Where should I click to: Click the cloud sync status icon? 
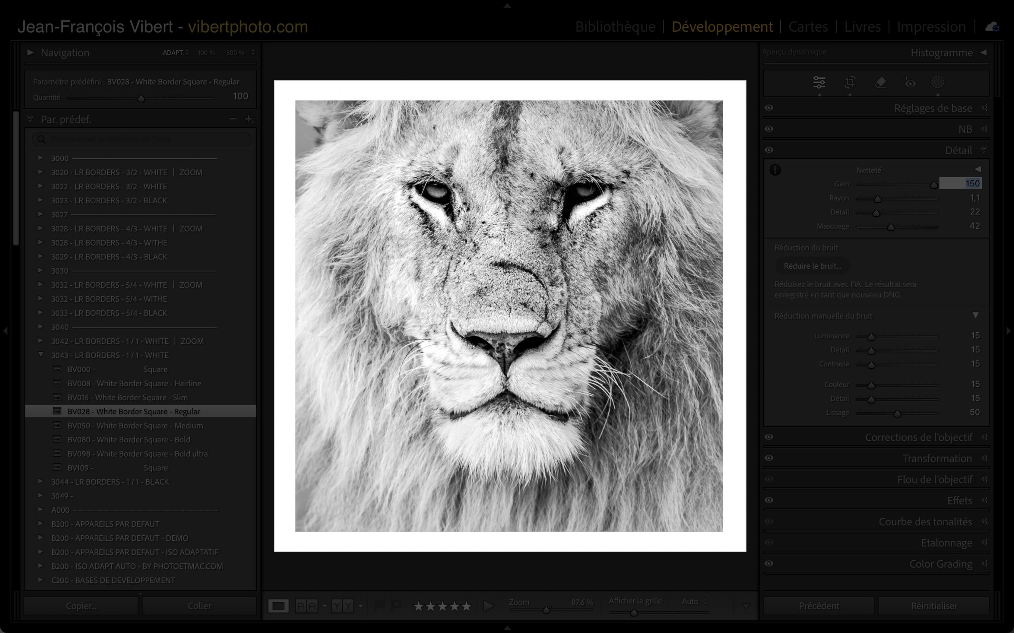point(992,27)
